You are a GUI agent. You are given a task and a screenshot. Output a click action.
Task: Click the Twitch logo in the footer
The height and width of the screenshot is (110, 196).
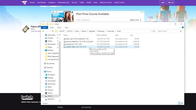(x=27, y=97)
